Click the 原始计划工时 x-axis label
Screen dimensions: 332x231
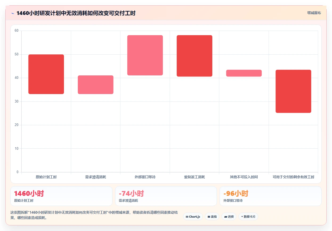click(x=46, y=177)
